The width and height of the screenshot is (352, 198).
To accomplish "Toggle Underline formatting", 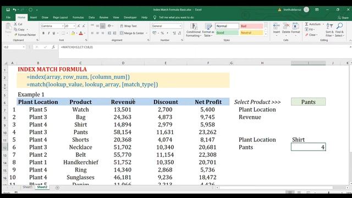I will point(54,33).
